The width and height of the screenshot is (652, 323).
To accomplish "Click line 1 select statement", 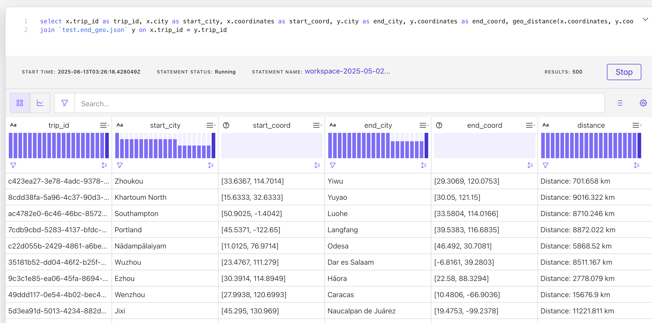I will [337, 21].
